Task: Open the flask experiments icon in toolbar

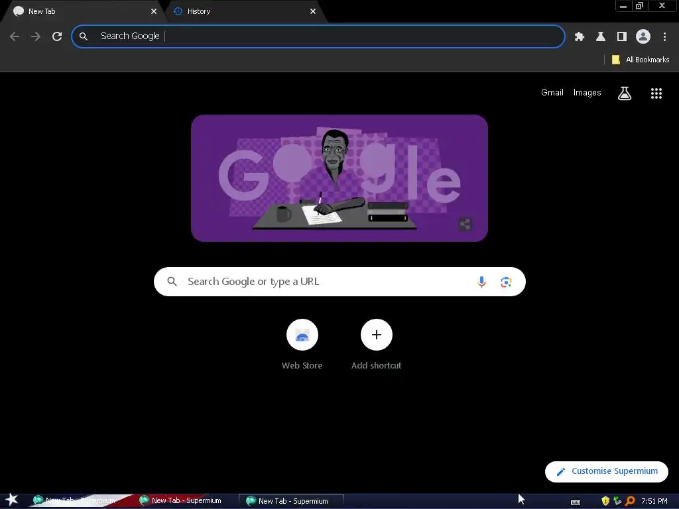Action: pyautogui.click(x=600, y=37)
